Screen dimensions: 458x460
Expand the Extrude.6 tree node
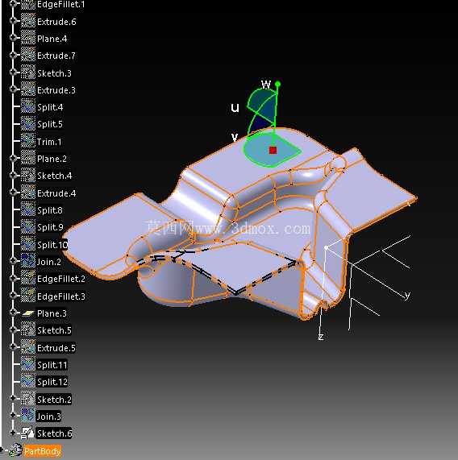point(13,20)
